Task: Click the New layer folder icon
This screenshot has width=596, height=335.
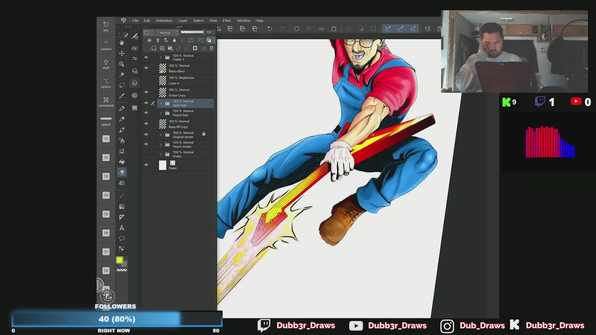Action: coord(170,48)
